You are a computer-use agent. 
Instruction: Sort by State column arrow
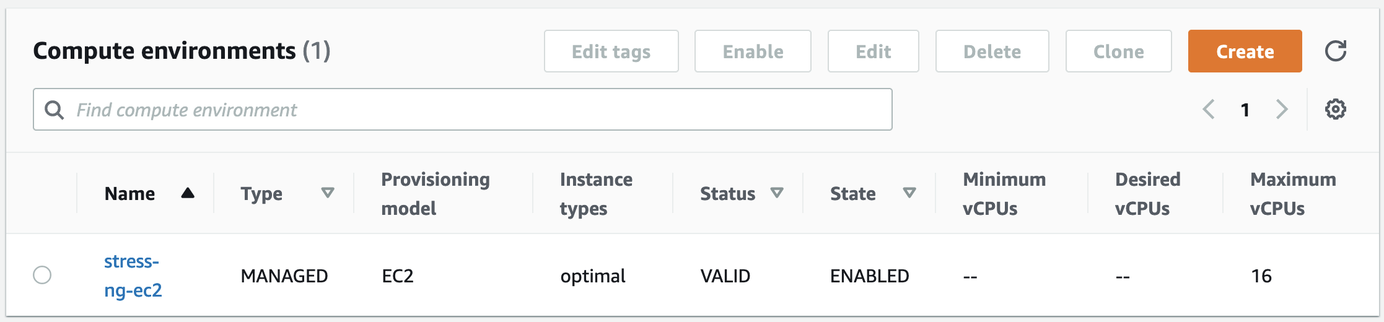click(x=909, y=193)
